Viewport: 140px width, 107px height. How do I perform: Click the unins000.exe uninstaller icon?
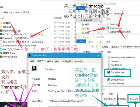(x=108, y=79)
